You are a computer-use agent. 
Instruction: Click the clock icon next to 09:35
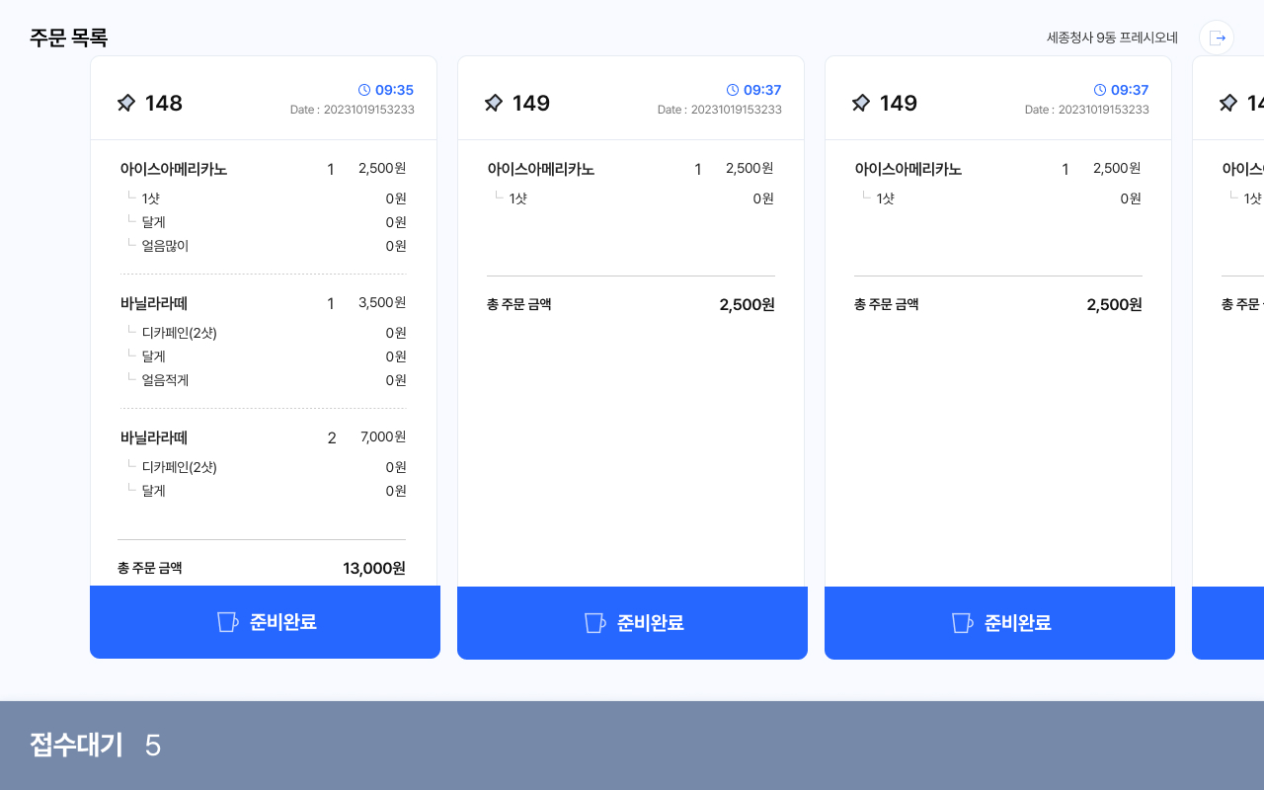pyautogui.click(x=364, y=90)
